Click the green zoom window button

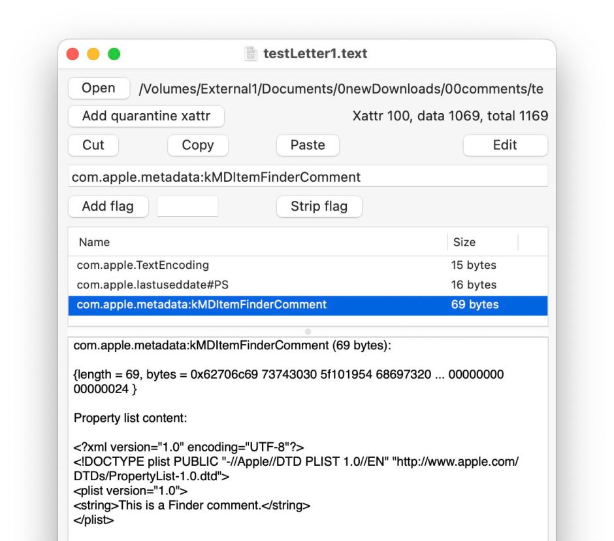114,54
